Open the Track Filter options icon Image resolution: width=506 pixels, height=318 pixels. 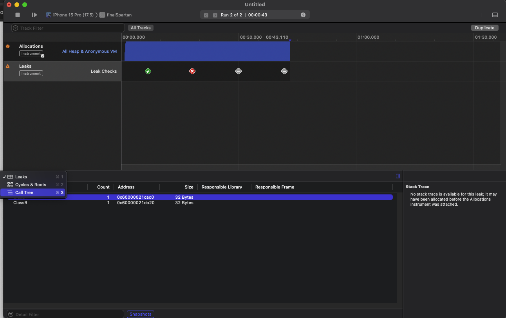click(x=16, y=28)
